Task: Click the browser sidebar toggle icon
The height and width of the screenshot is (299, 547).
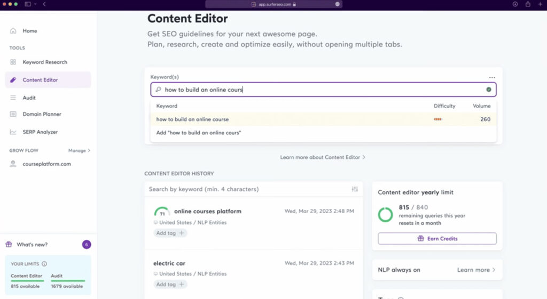Action: [x=28, y=4]
